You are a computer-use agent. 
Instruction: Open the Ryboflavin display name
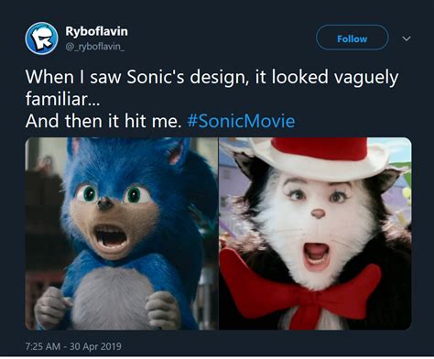click(x=96, y=31)
